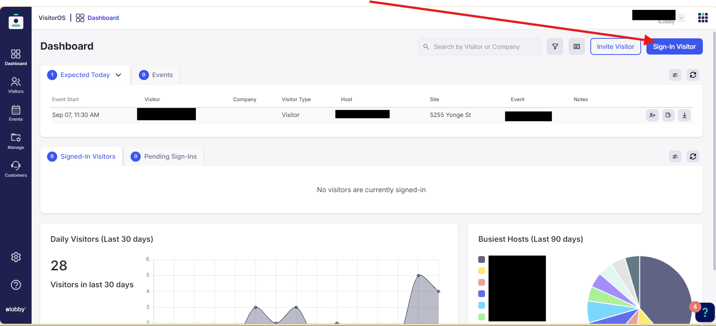Click the ID card icon button
Image resolution: width=716 pixels, height=326 pixels.
pos(577,47)
